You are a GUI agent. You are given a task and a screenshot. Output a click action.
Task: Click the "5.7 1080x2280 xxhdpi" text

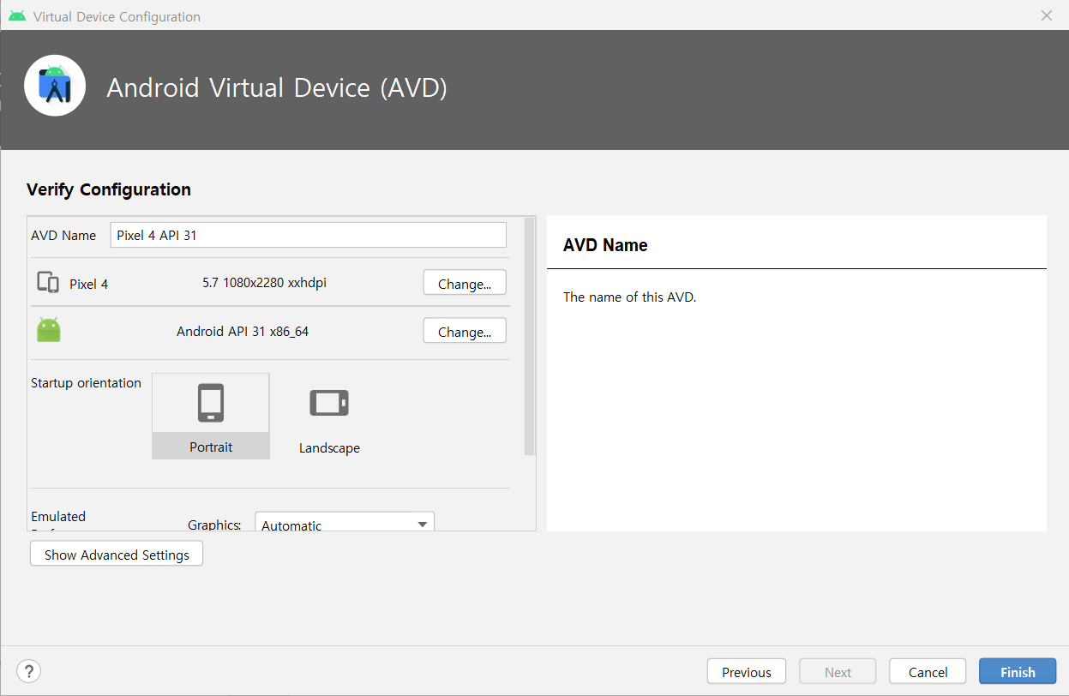(265, 282)
